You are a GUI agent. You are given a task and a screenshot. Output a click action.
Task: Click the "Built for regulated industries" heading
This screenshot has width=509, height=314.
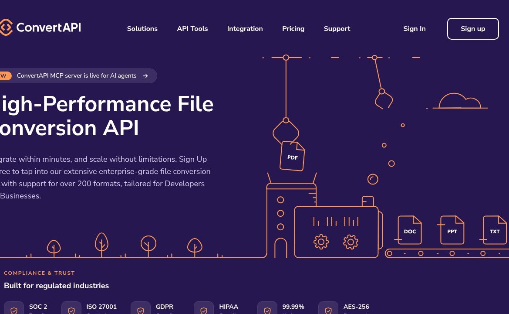[56, 285]
